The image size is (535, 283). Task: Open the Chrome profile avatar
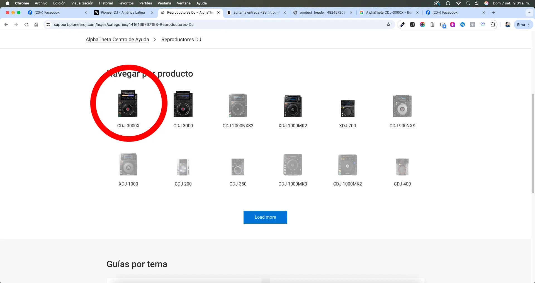pyautogui.click(x=508, y=25)
